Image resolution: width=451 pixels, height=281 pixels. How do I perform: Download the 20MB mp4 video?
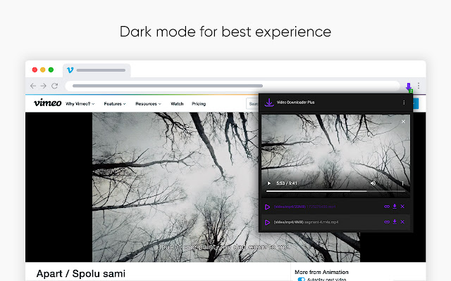395,207
